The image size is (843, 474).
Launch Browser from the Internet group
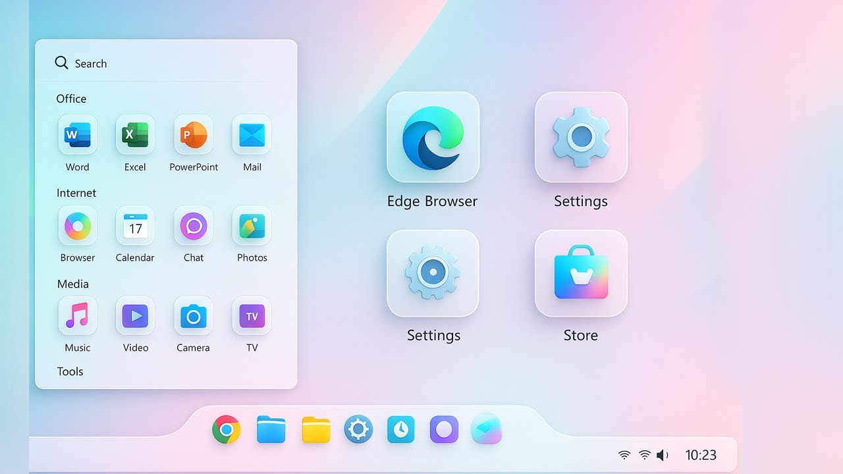tap(78, 226)
